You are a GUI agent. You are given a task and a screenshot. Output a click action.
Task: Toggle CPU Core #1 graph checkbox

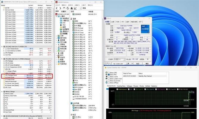tap(134, 89)
